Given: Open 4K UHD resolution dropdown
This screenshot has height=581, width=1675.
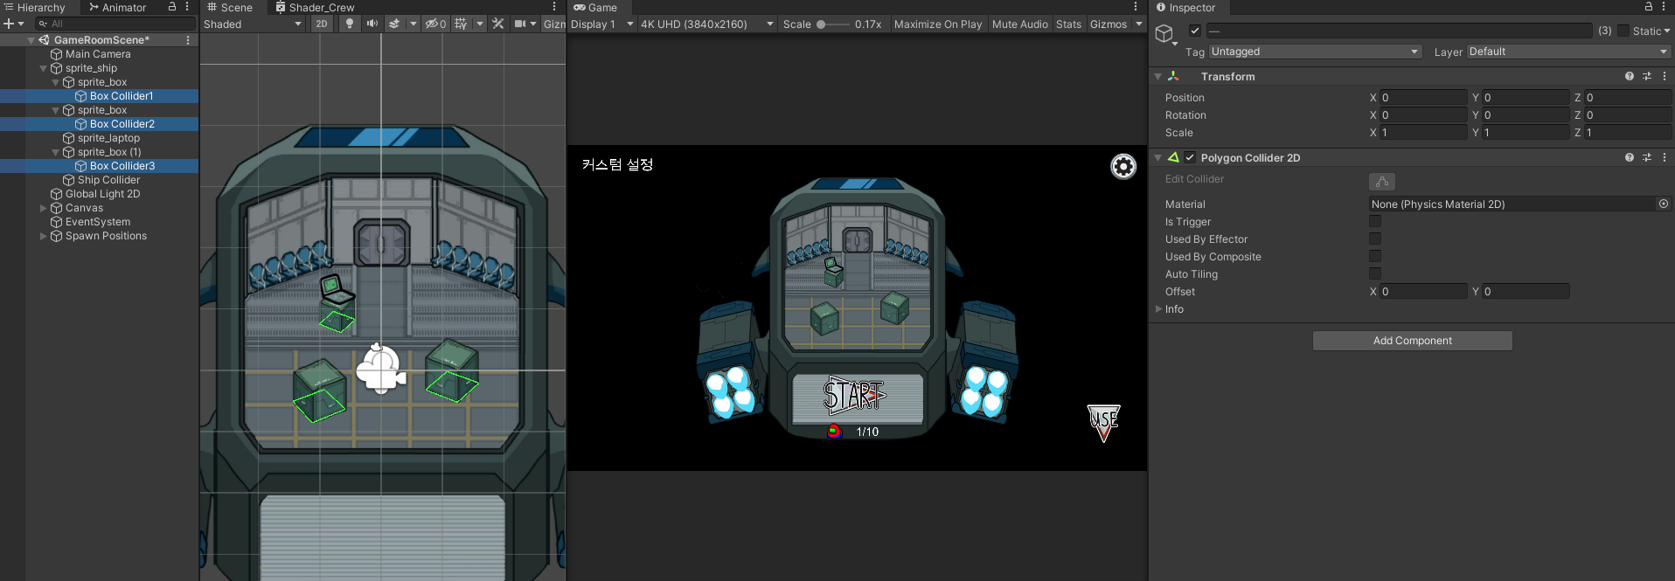Looking at the screenshot, I should (707, 24).
